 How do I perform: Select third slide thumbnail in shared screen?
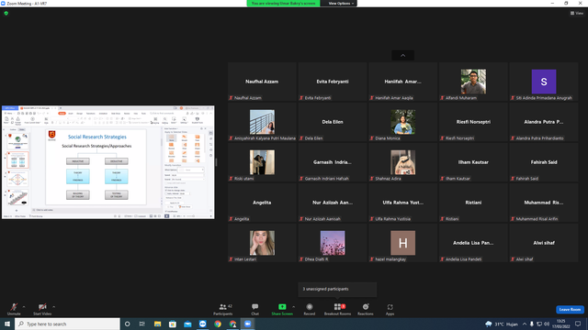click(x=17, y=179)
